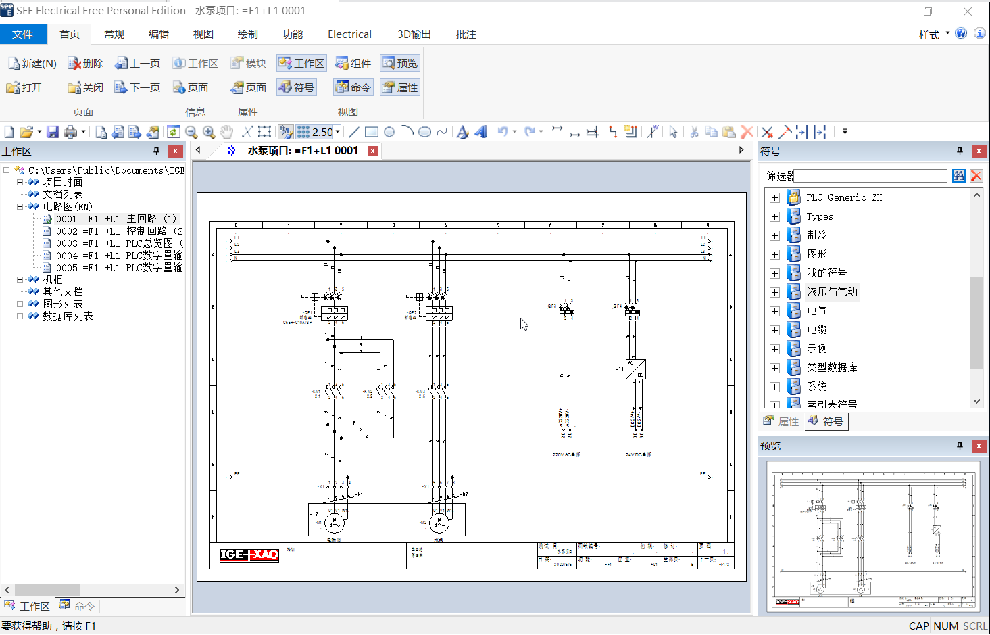Select the line drawing tool
The width and height of the screenshot is (990, 635).
click(x=353, y=132)
